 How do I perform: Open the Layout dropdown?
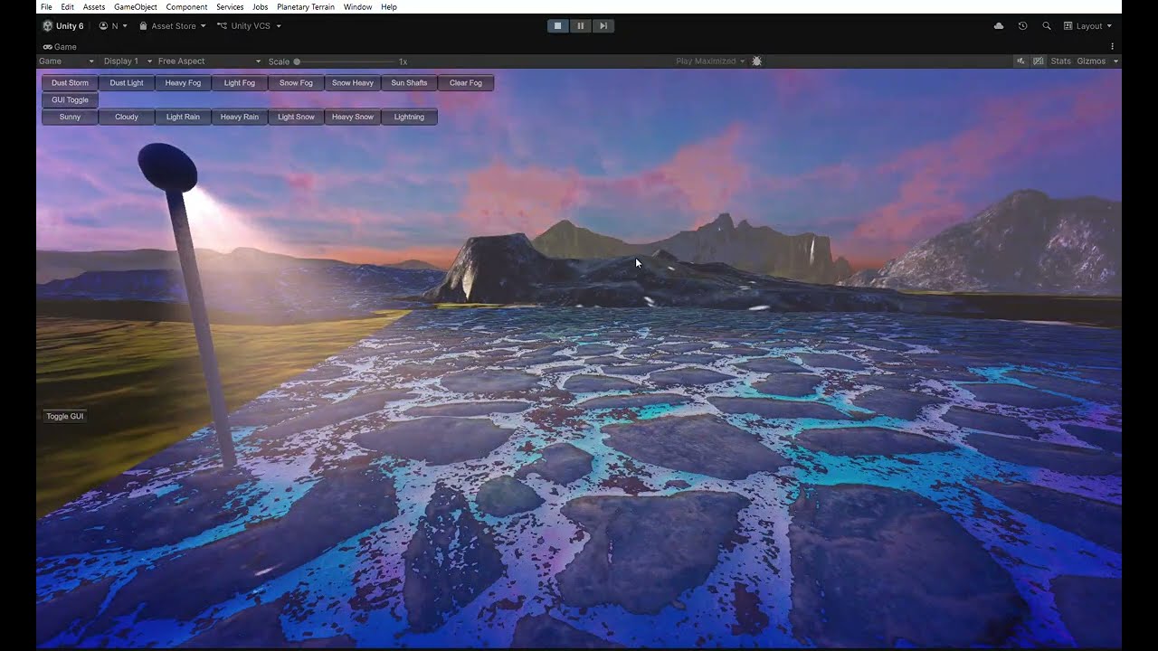(1088, 26)
